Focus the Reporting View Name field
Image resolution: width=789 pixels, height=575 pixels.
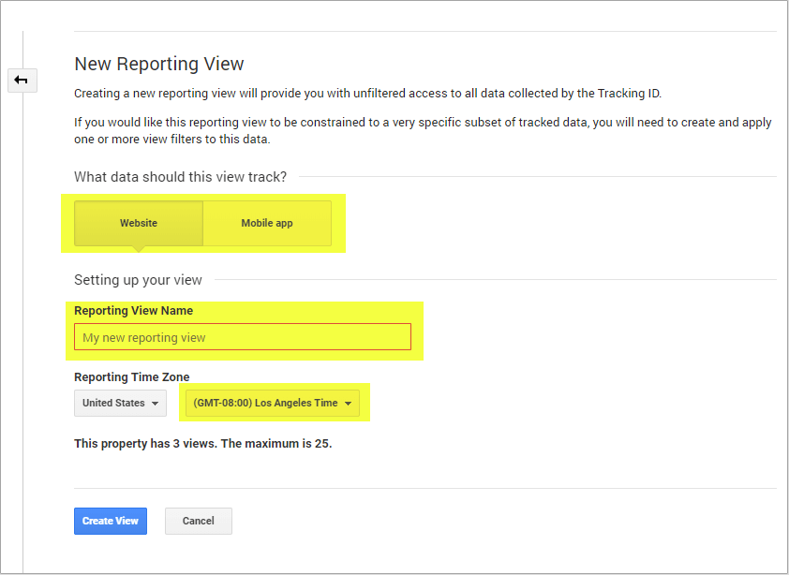coord(243,337)
